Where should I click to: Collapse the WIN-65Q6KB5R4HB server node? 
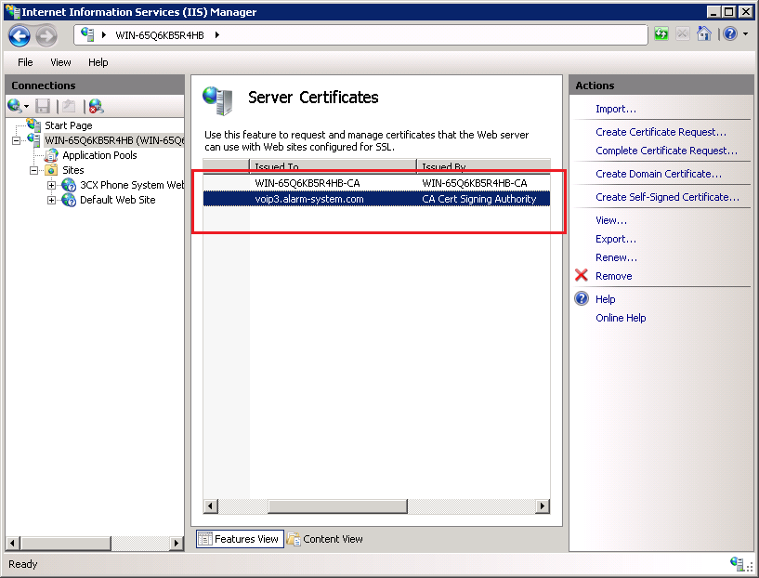tap(17, 141)
